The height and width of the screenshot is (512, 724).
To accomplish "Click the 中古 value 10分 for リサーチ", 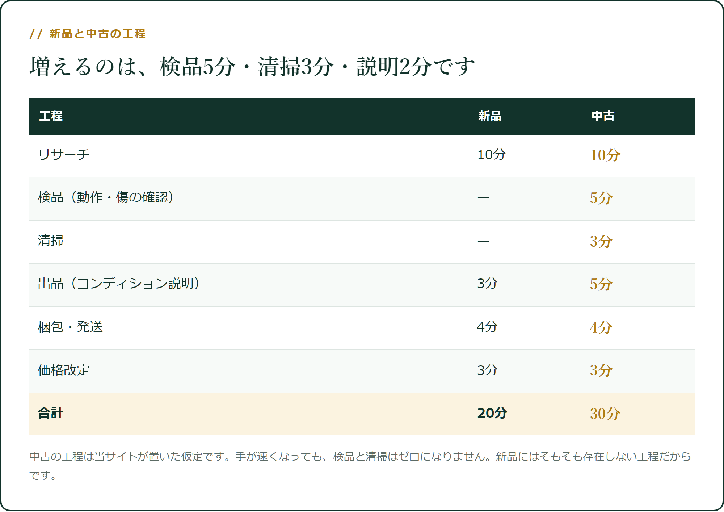I will click(605, 155).
